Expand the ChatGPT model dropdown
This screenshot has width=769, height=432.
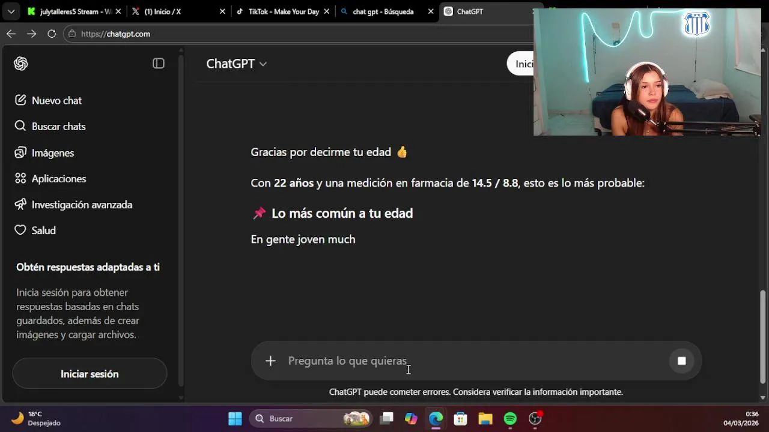tap(236, 64)
